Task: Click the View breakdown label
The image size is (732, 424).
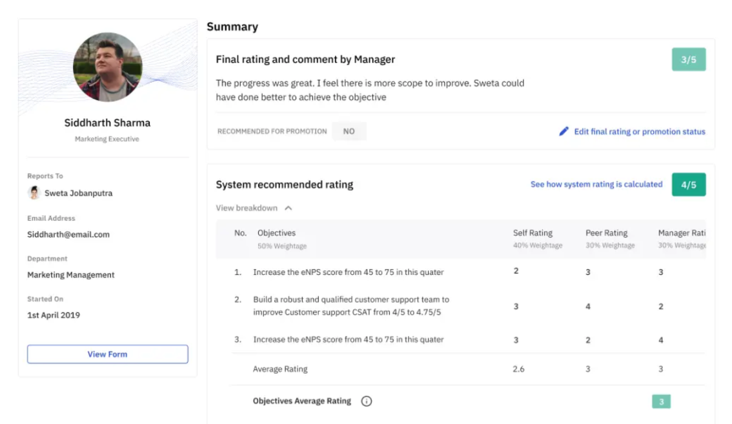Action: point(247,208)
